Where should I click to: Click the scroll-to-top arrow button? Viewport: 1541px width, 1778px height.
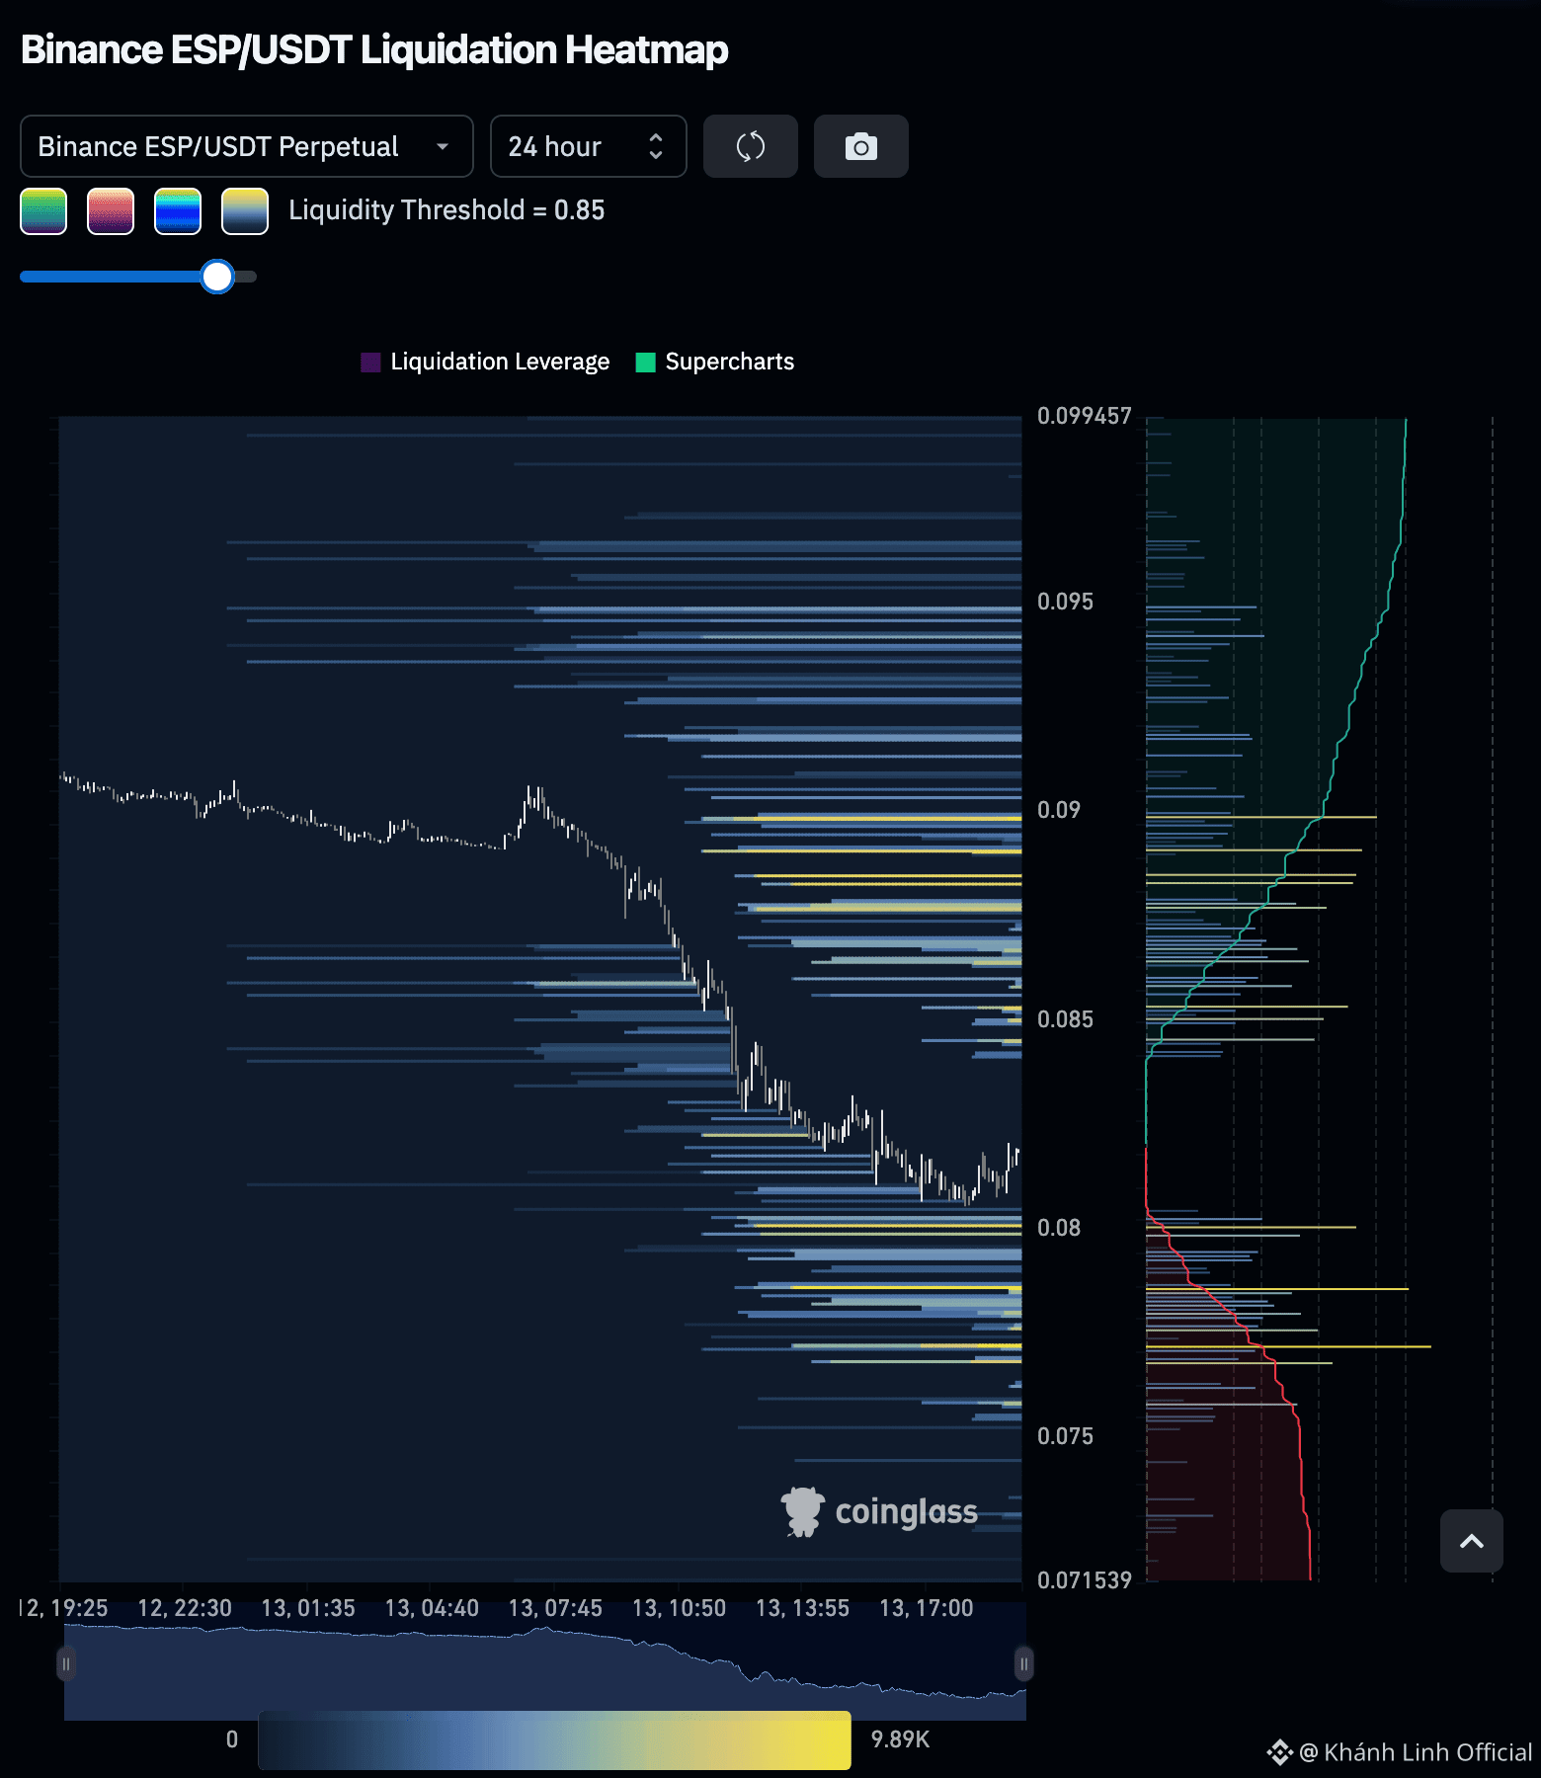(x=1472, y=1541)
